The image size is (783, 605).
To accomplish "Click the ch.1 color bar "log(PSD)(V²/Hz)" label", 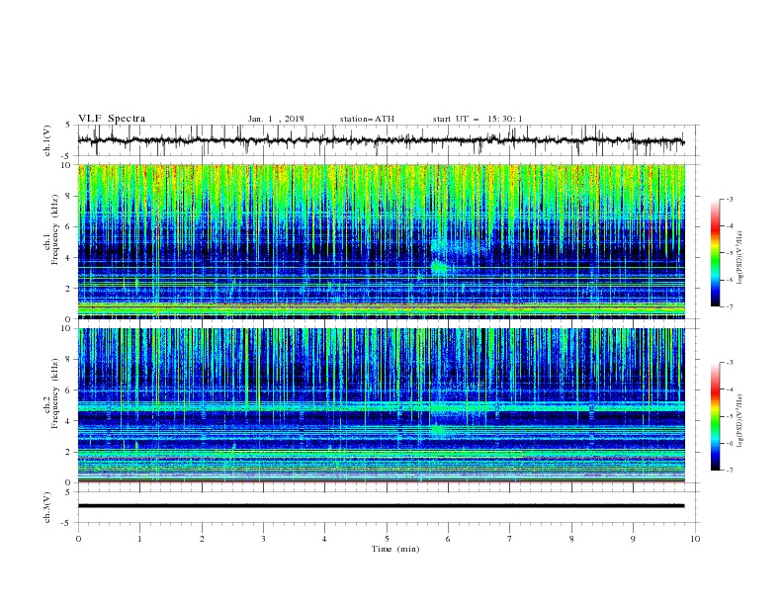I will (740, 258).
